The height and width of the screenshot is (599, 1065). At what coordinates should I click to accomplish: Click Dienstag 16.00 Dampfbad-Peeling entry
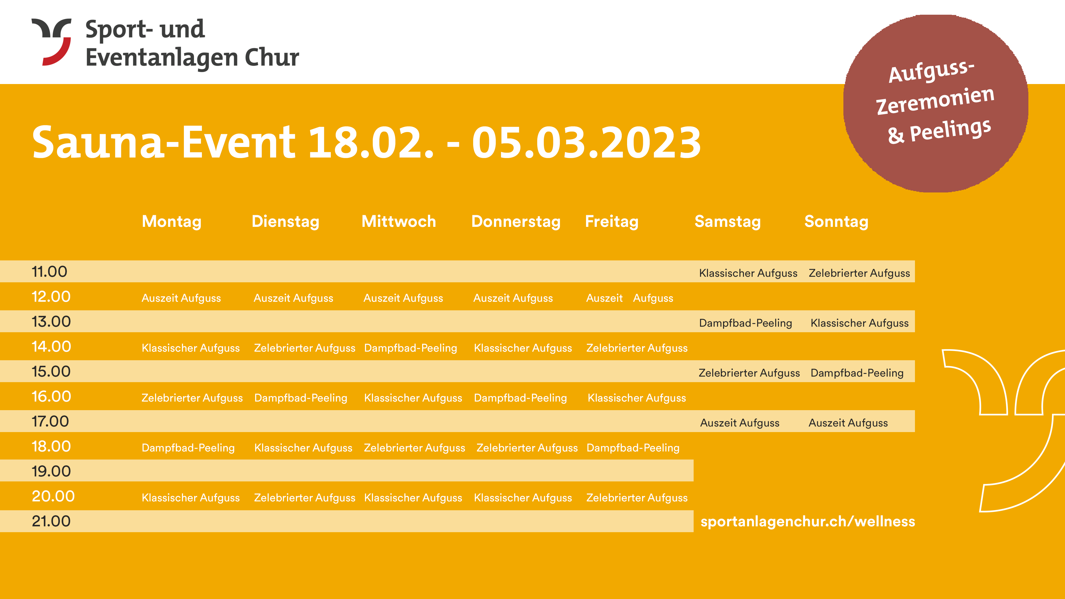[301, 398]
